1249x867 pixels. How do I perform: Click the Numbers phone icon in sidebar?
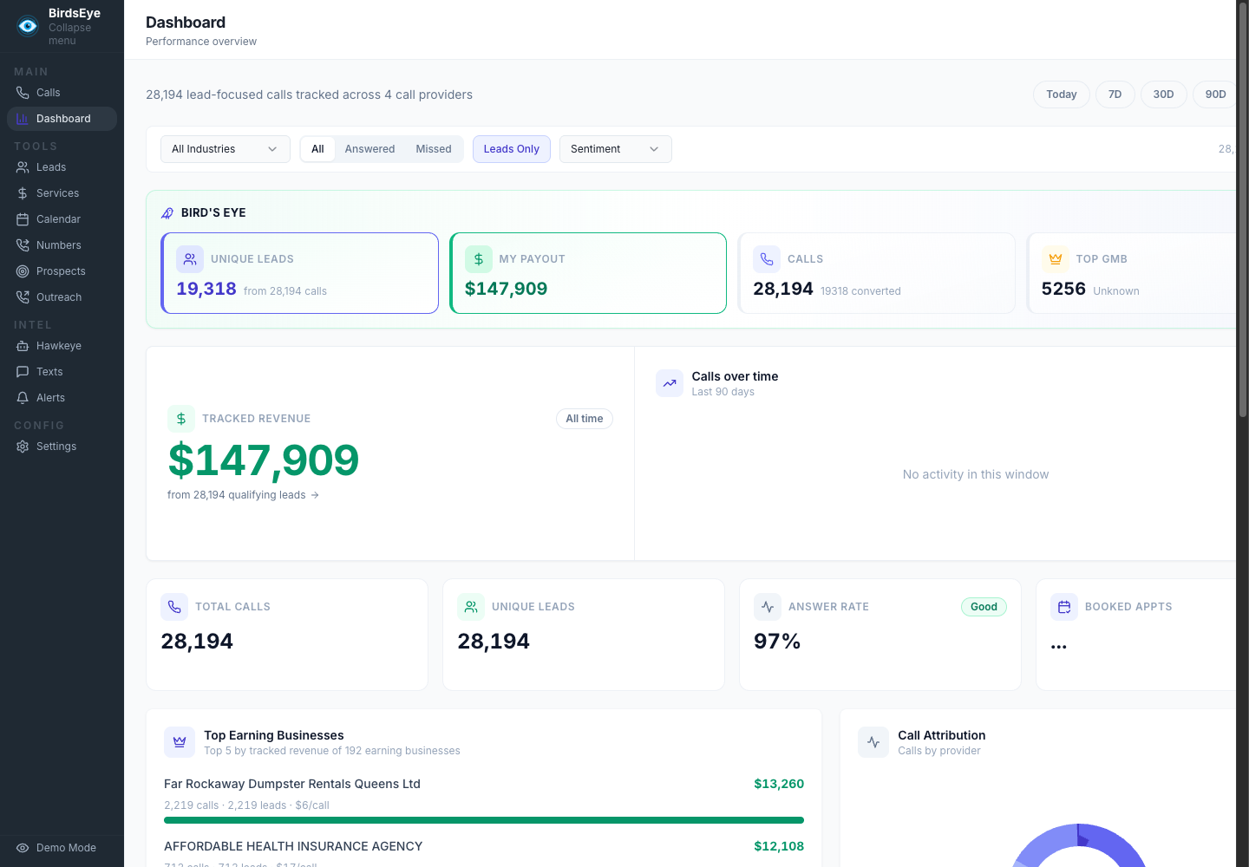23,245
